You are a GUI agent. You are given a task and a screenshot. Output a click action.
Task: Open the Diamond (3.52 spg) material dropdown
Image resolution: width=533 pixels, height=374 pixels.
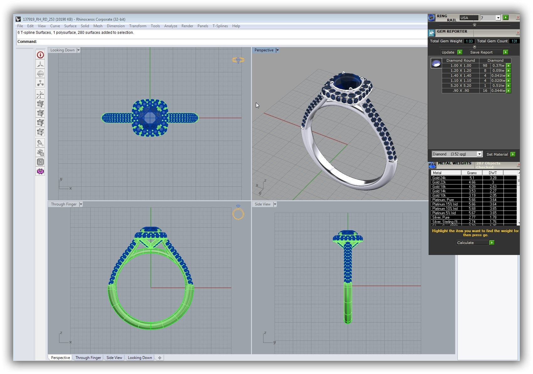(479, 154)
